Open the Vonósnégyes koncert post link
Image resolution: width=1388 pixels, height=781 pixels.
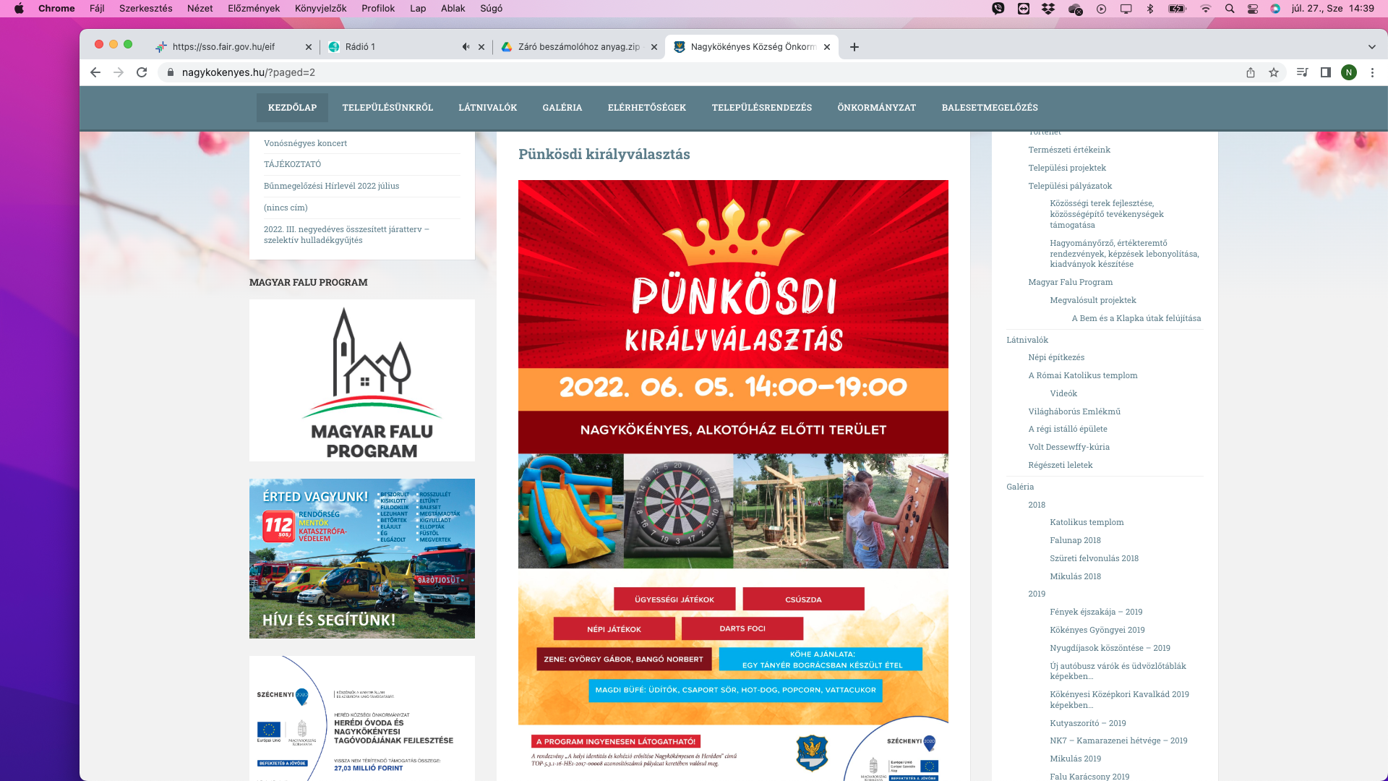305,143
